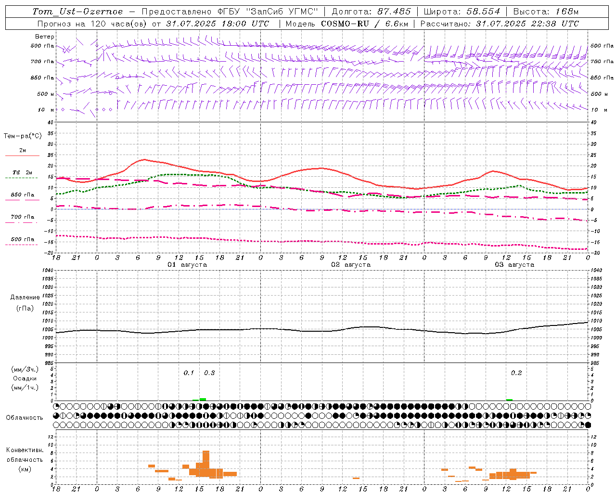The height and width of the screenshot is (493, 616).
Task: Click the Облачность cloud cover label
Action: click(x=25, y=418)
